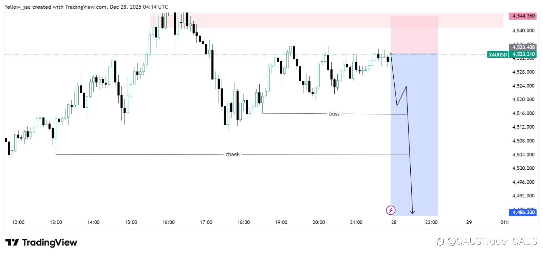Click the 28 date marker on time axis
This screenshot has width=543, height=256.
(394, 222)
